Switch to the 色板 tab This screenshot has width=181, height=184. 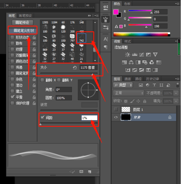(127, 4)
